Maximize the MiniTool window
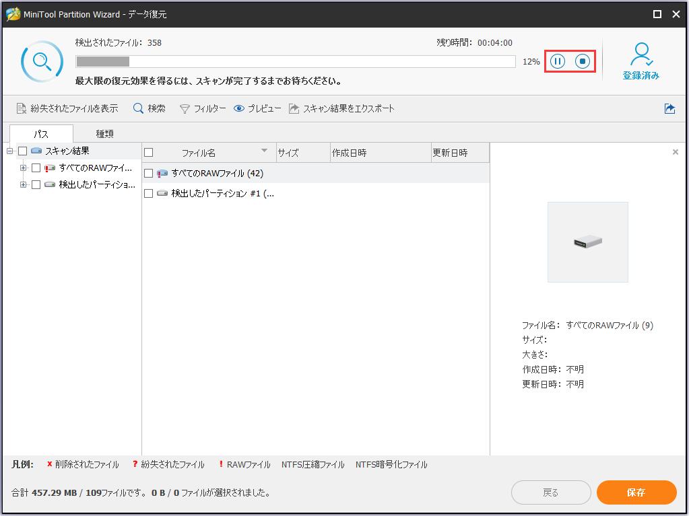The image size is (689, 516). [657, 14]
